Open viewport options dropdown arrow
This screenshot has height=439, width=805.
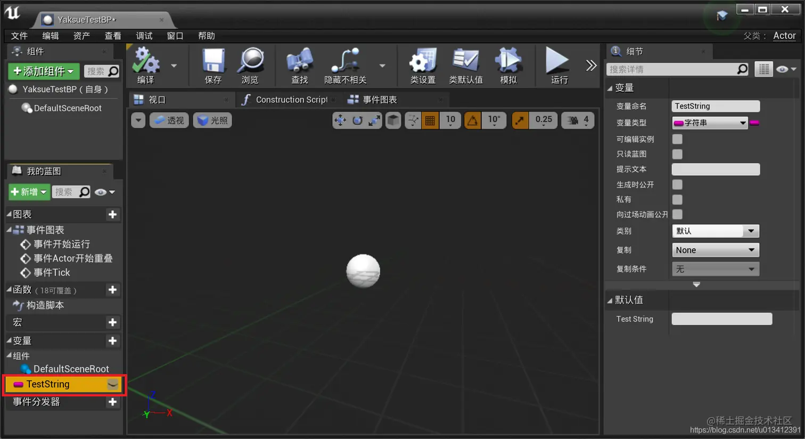pyautogui.click(x=138, y=120)
